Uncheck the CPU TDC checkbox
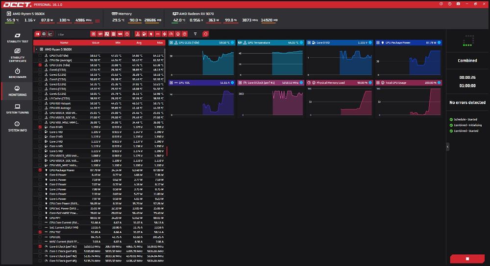Image resolution: width=490 pixels, height=266 pixels. point(40,232)
